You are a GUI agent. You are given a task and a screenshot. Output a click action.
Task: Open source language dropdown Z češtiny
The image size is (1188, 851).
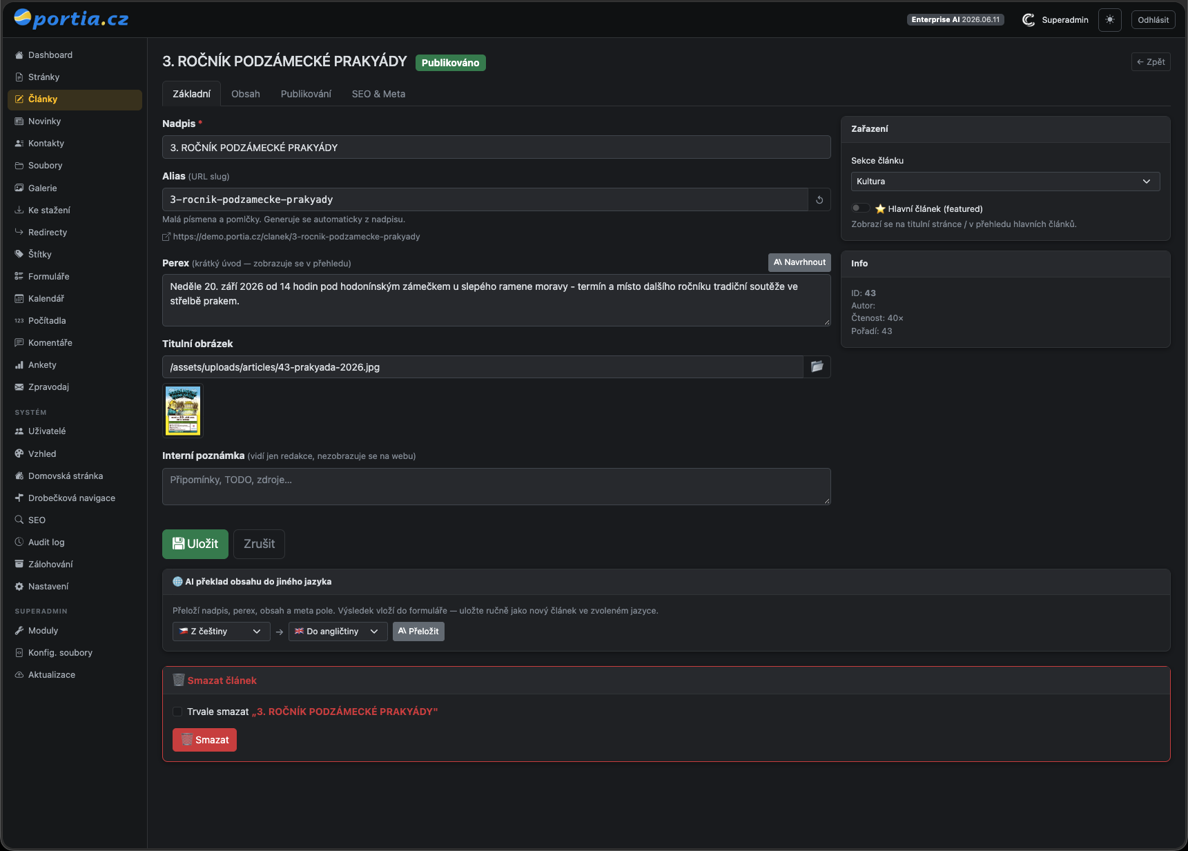221,632
